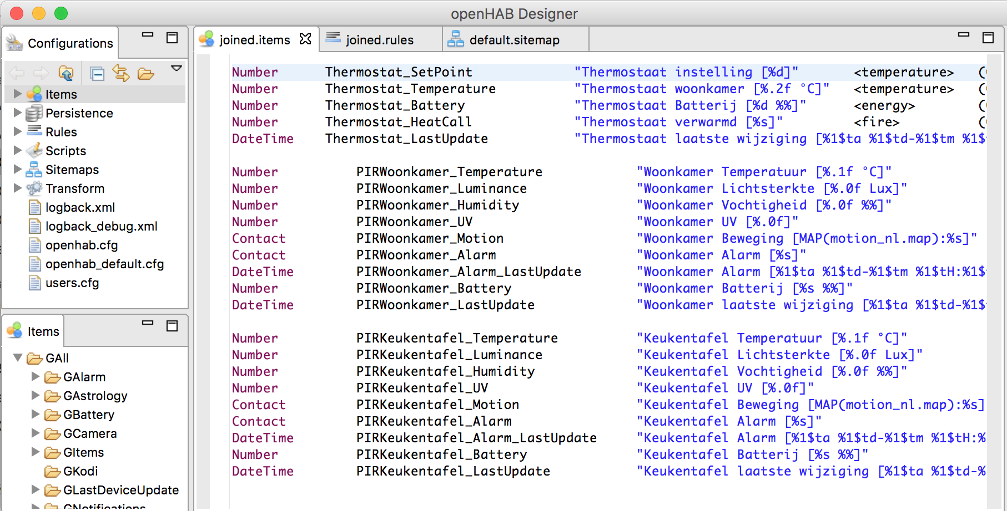The width and height of the screenshot is (1007, 511).
Task: Close the joined.items editor tab
Action: point(305,39)
